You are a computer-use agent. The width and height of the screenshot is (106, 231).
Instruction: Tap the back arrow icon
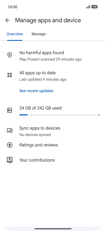click(x=7, y=20)
